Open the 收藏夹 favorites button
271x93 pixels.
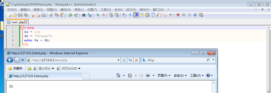(x=15, y=68)
